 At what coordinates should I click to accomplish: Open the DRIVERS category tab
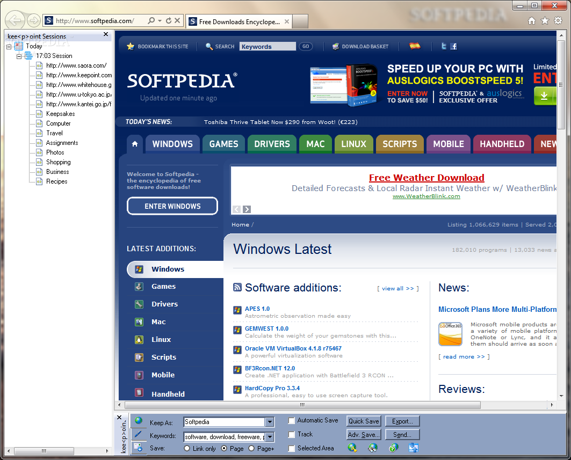[272, 144]
